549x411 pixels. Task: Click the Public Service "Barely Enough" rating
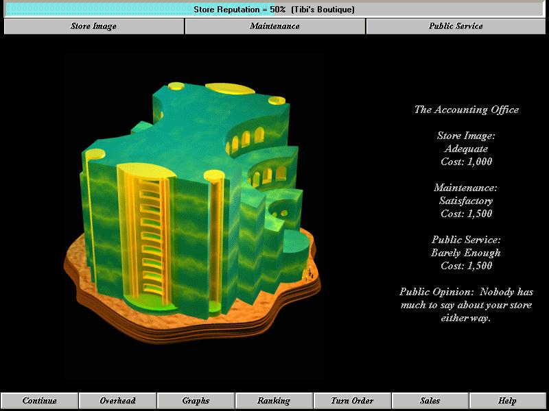pyautogui.click(x=466, y=253)
